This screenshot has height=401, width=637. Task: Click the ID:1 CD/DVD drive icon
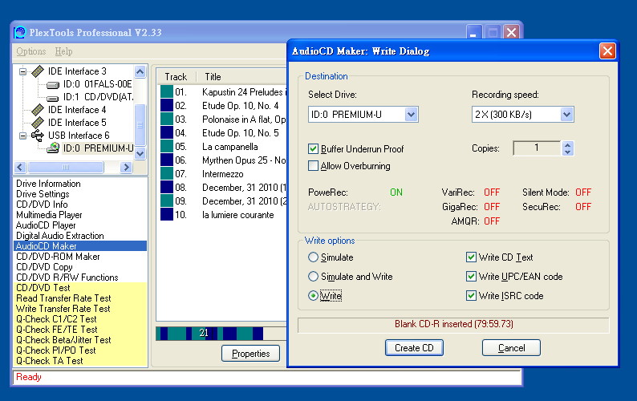point(52,98)
